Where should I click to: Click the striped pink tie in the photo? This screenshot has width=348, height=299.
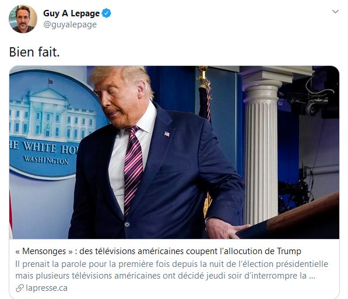(x=133, y=168)
